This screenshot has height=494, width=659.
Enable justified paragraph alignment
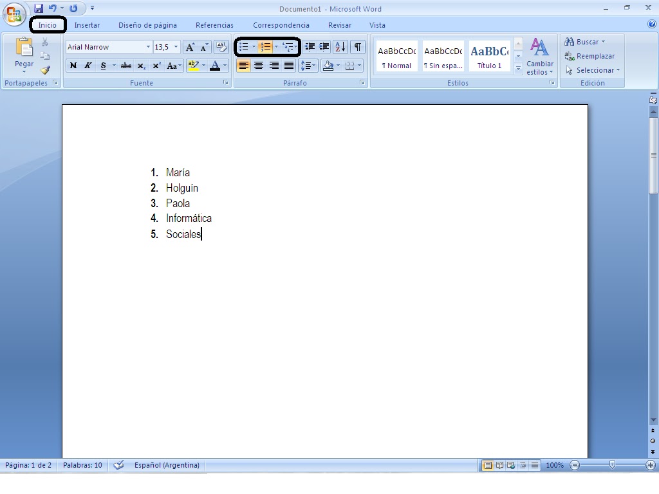288,66
